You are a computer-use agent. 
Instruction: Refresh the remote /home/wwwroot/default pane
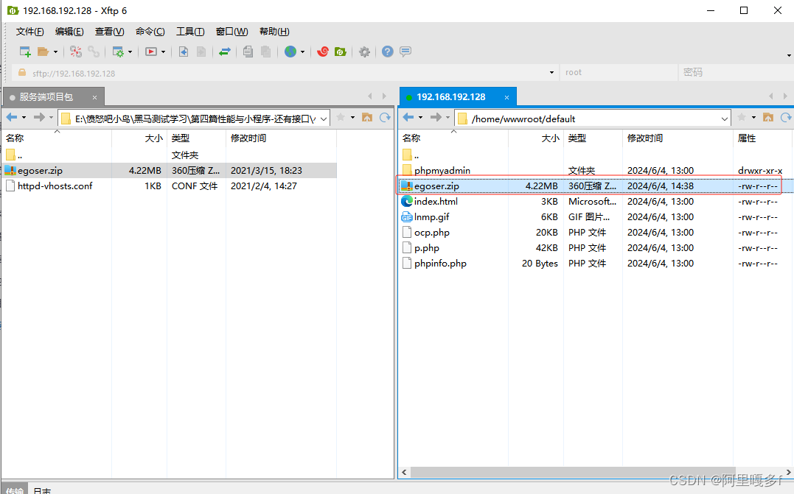786,118
